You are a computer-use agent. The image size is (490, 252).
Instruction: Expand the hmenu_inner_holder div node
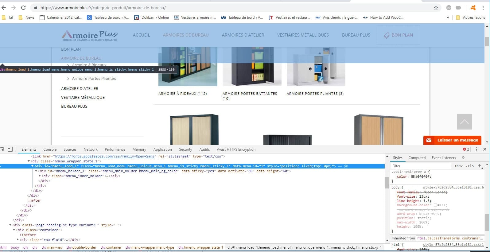click(x=40, y=176)
